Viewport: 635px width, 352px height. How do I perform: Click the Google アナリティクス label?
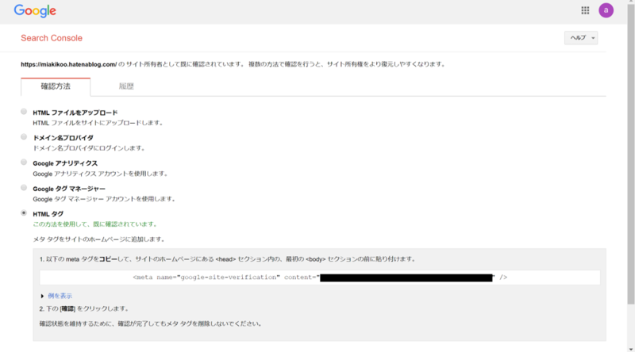pos(65,163)
